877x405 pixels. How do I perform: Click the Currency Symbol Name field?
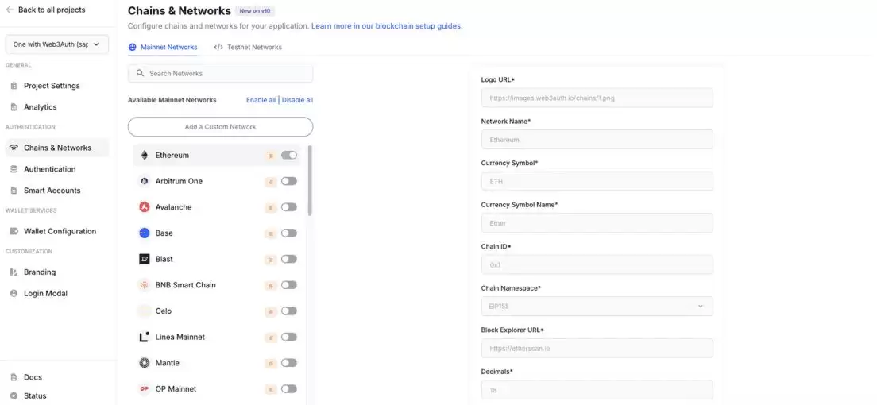tap(597, 222)
